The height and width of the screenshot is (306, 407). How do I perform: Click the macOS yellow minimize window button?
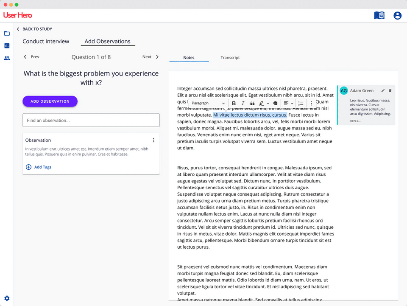(x=11, y=5)
